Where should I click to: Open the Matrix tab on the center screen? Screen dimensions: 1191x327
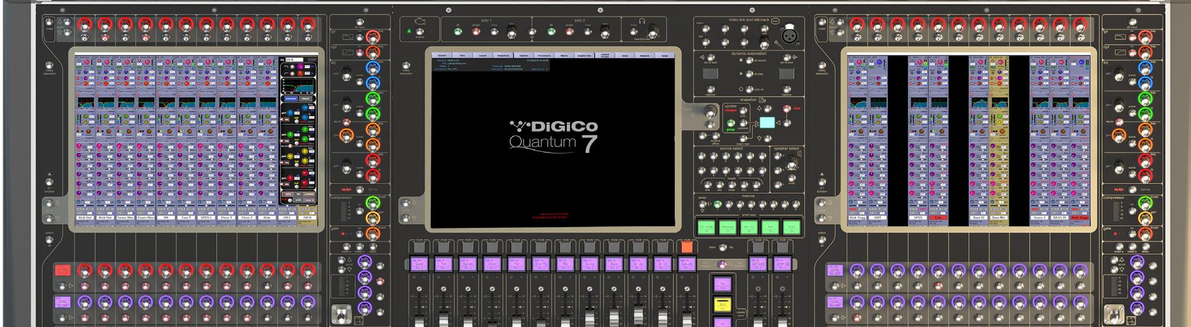[x=564, y=56]
